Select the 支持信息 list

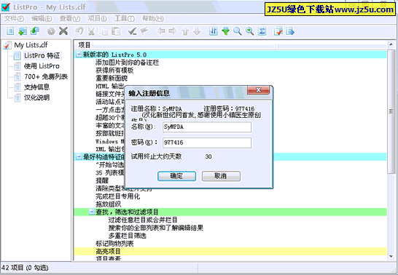pyautogui.click(x=36, y=87)
